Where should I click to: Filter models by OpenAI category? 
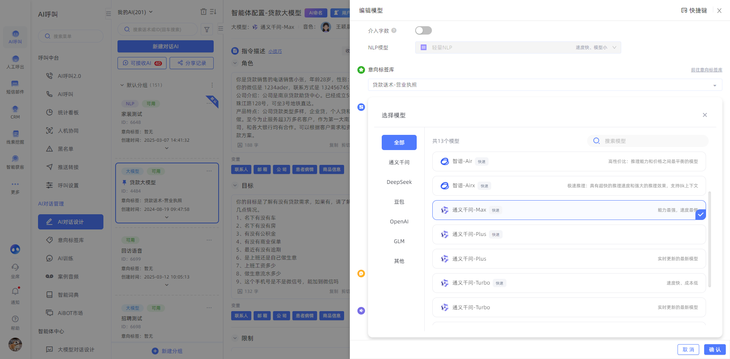pyautogui.click(x=399, y=221)
